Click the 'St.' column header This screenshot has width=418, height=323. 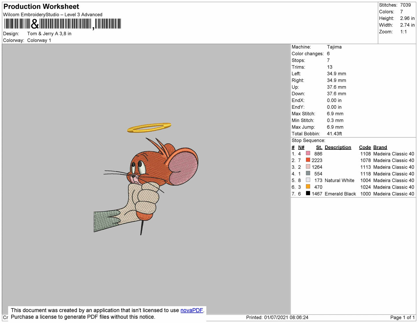tap(319, 147)
